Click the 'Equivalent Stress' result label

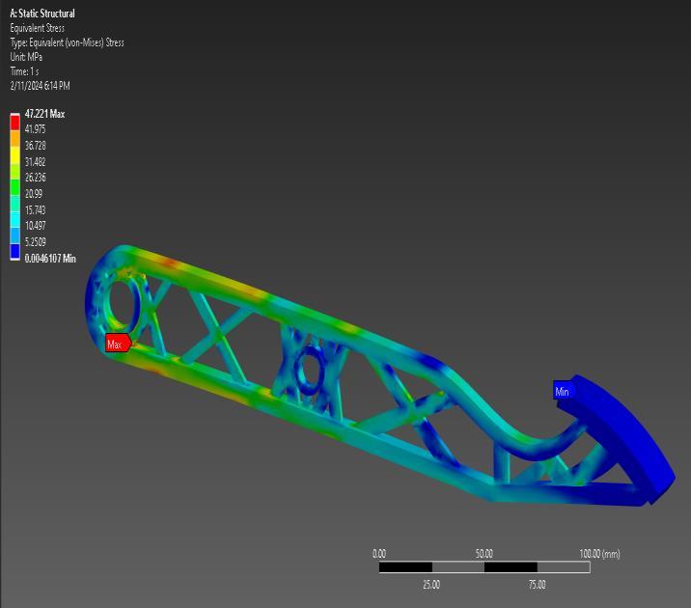pos(37,28)
